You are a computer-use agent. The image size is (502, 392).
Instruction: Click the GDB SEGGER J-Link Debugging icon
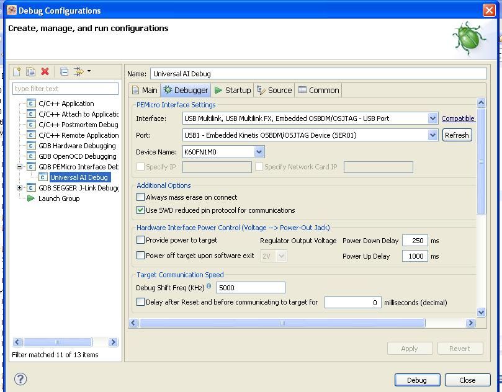pos(31,188)
